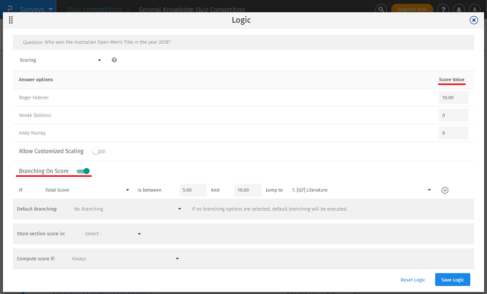The image size is (487, 294).
Task: Click the drag handle icon on Logic dialog
Action: pyautogui.click(x=11, y=20)
